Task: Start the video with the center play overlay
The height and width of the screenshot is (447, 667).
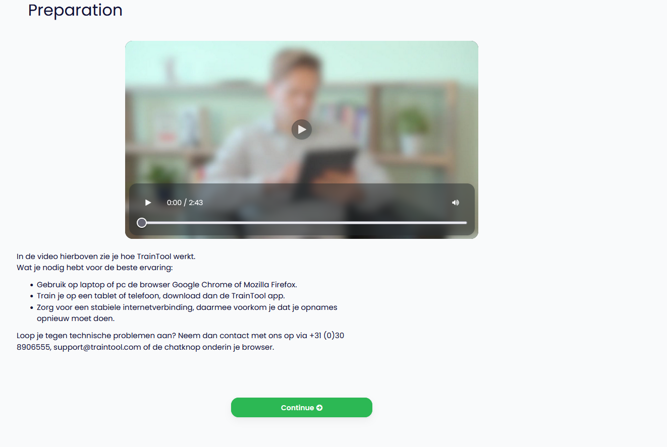Action: tap(302, 130)
